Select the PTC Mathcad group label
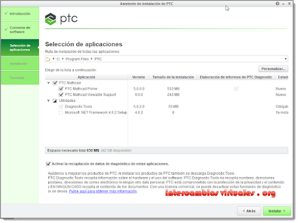 [70, 83]
